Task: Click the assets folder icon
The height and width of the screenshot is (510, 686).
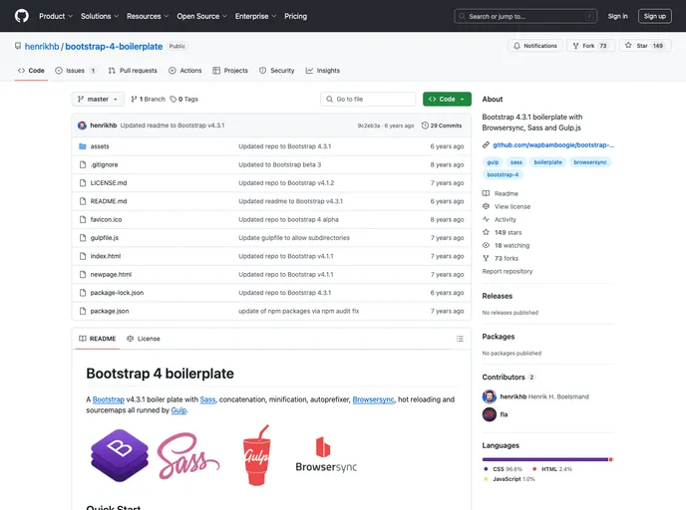Action: coord(82,146)
